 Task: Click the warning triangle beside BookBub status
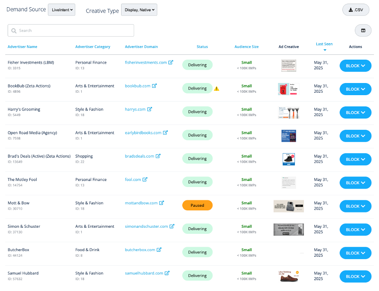216,89
